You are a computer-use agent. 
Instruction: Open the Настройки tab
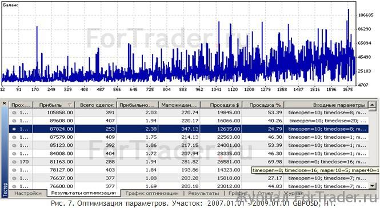pos(27,194)
